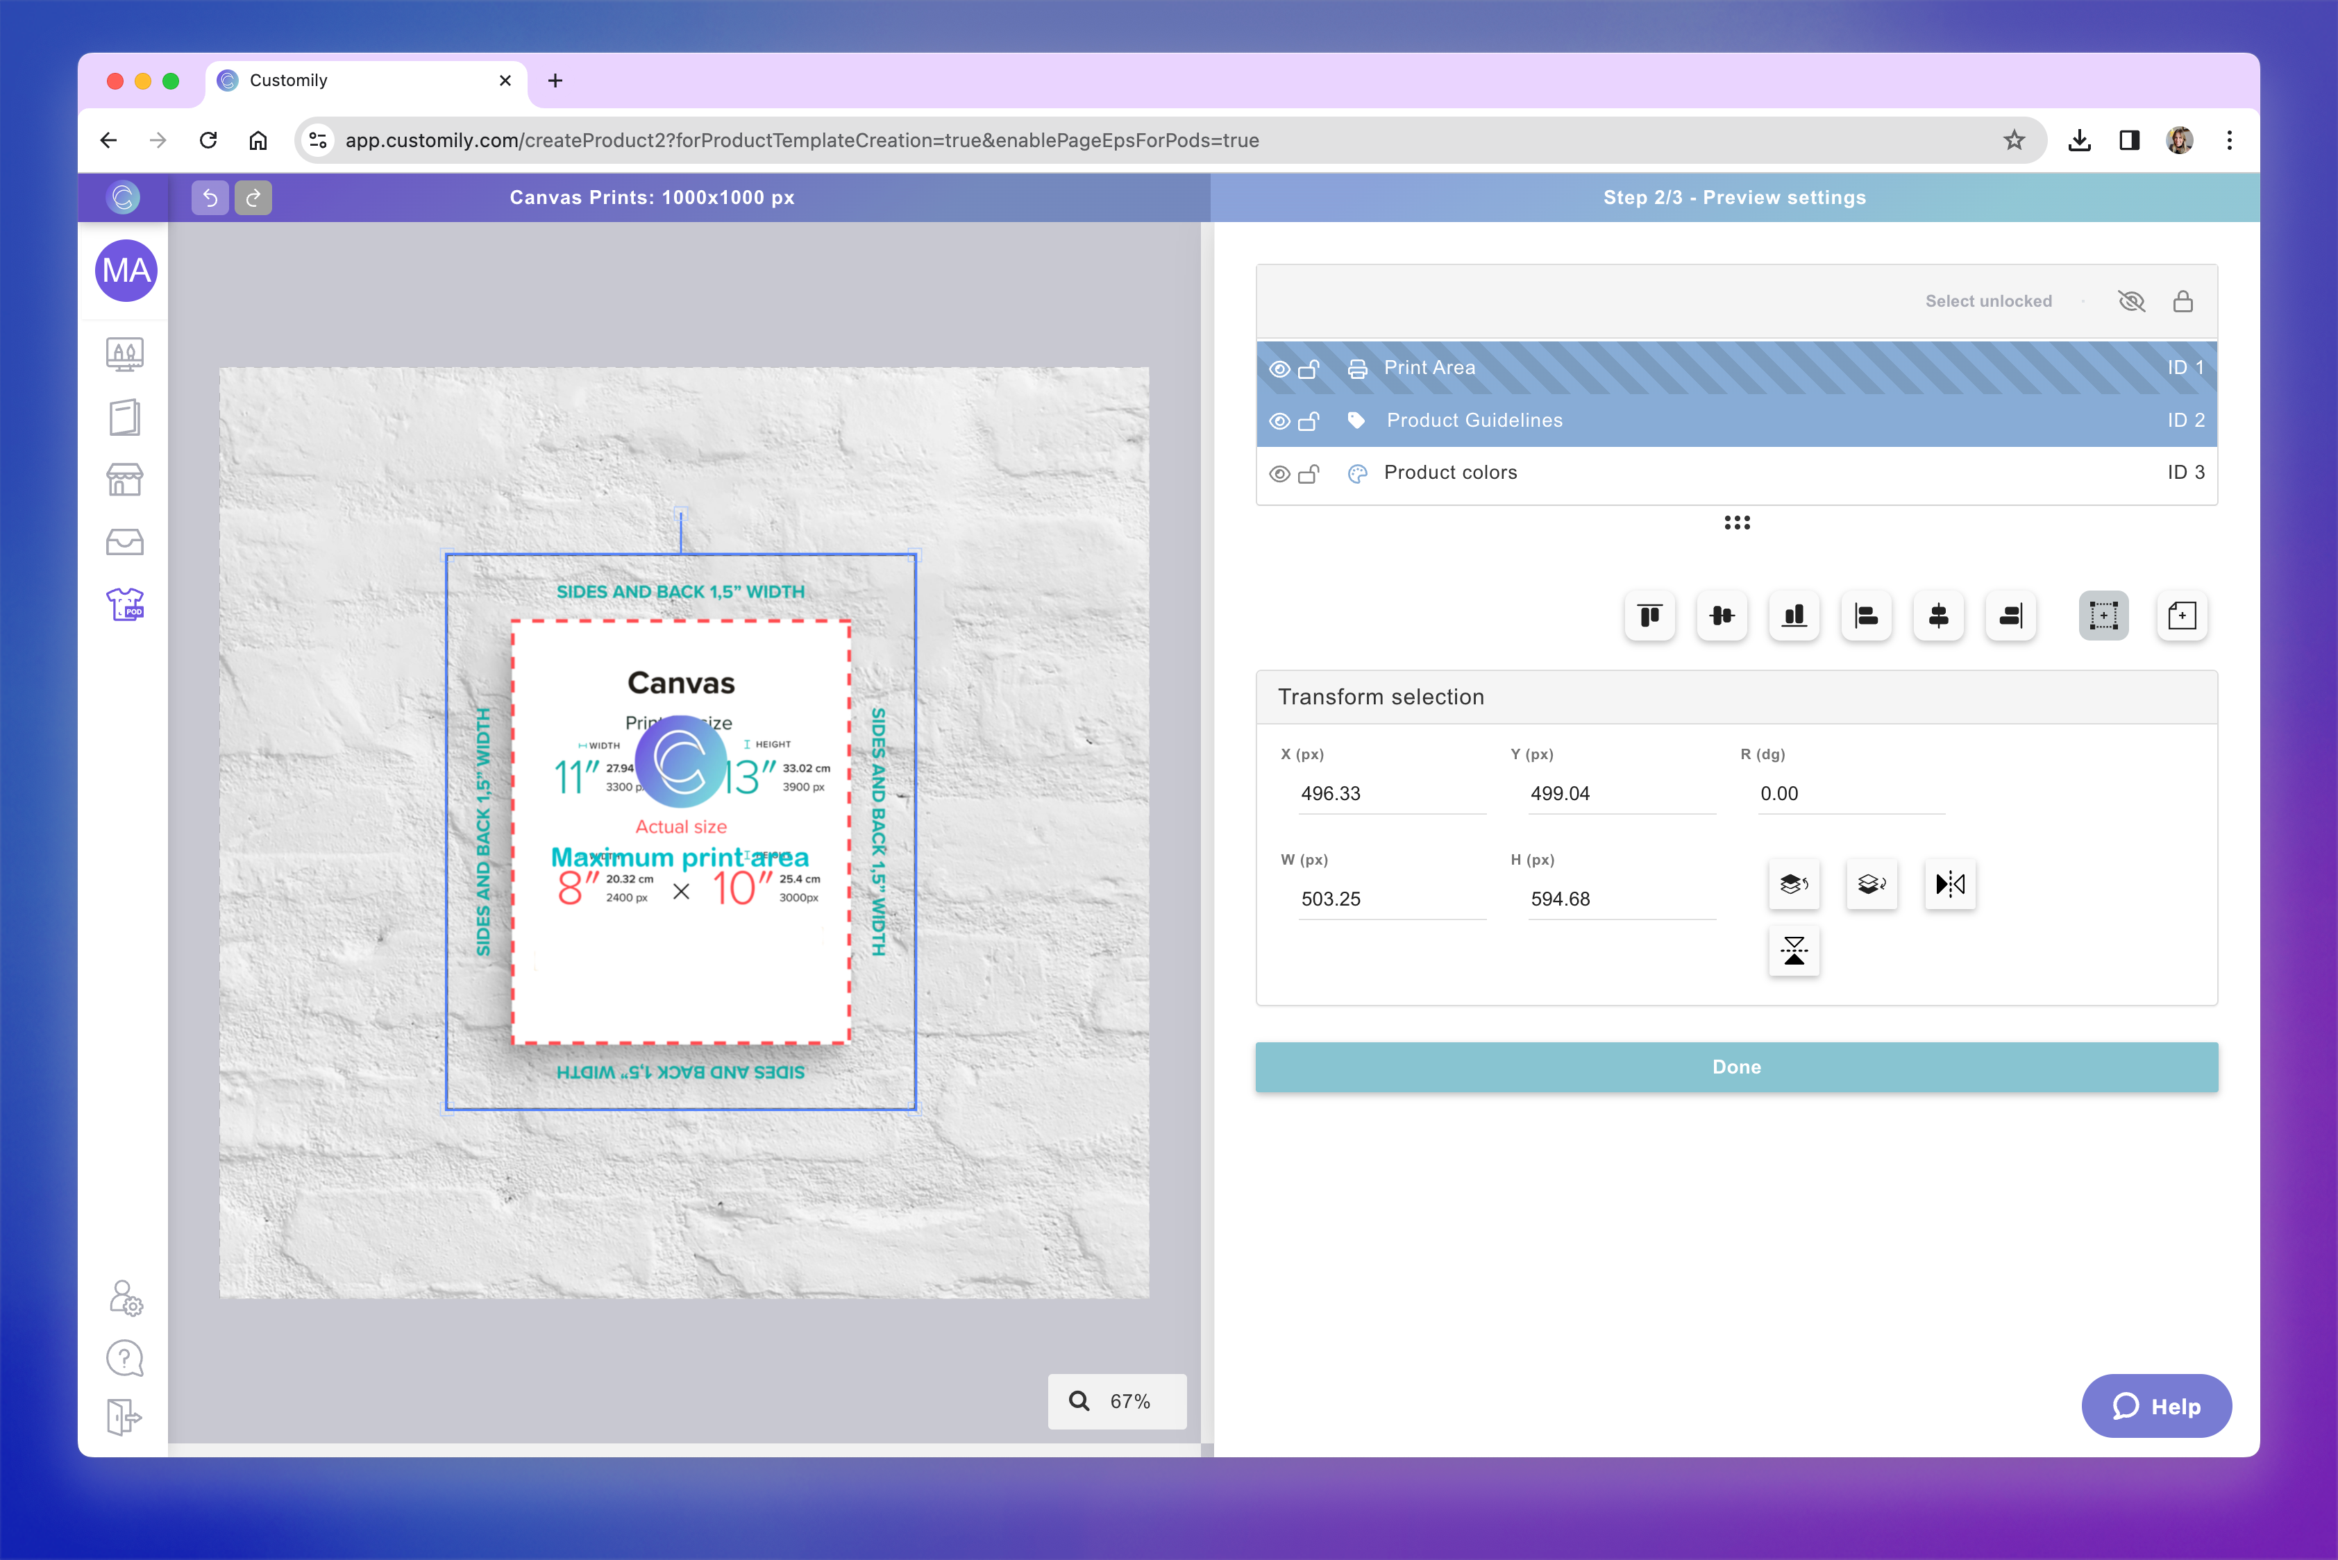Click the align-to-page icon

pos(2180,616)
